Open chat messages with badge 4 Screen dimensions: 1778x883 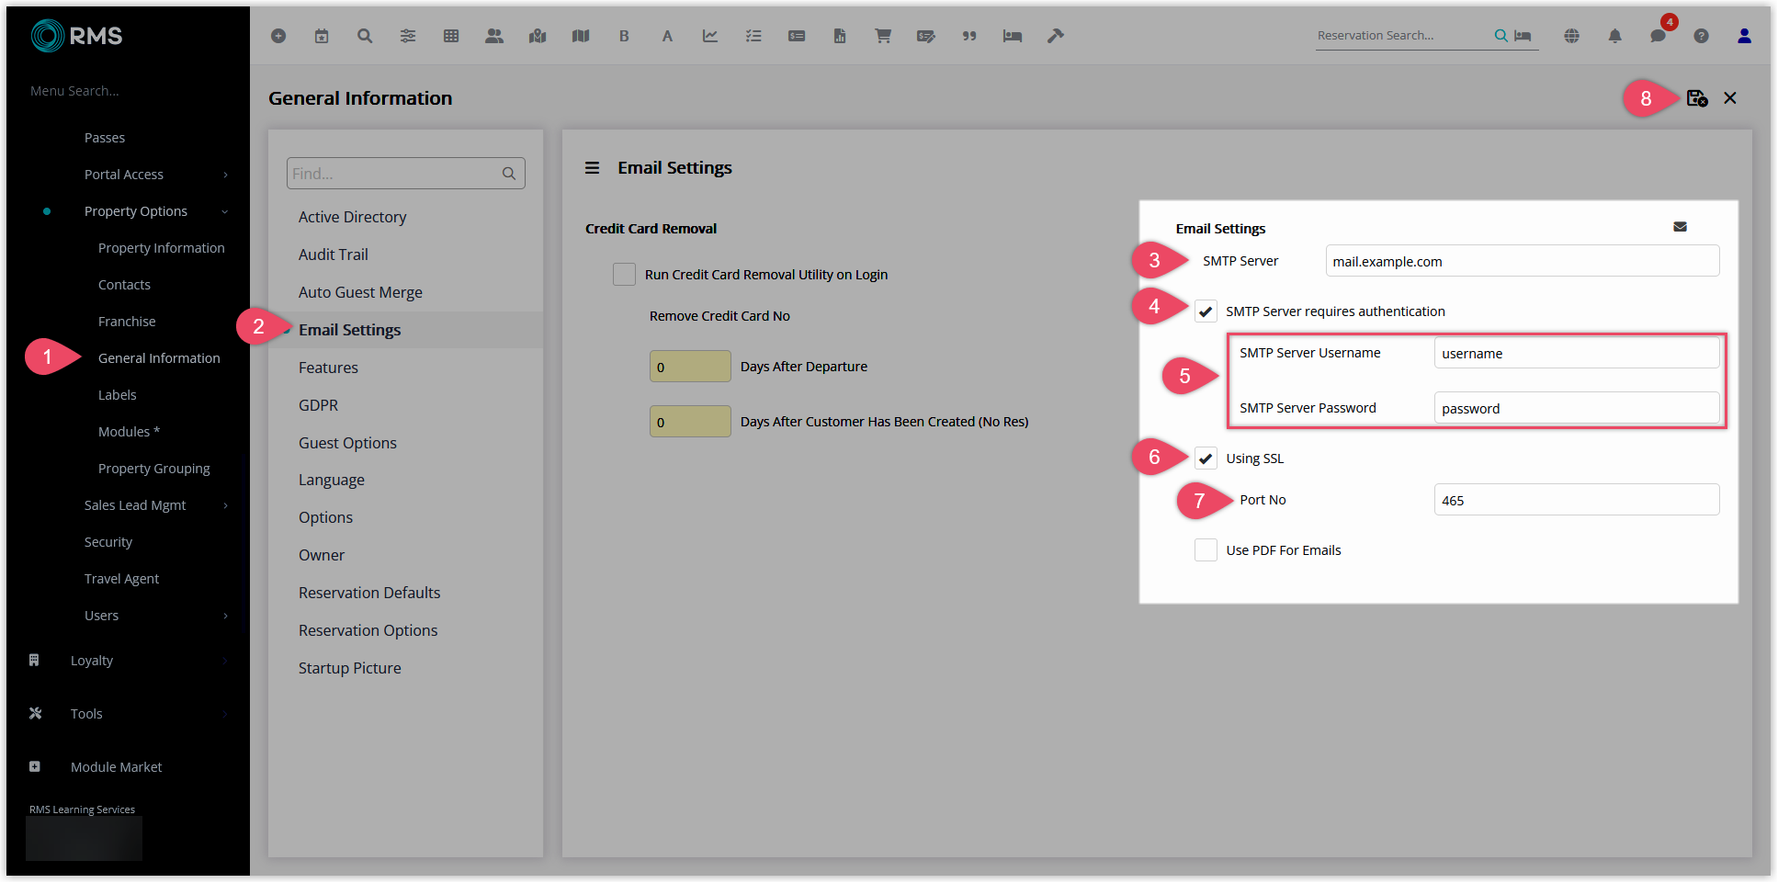[x=1659, y=36]
